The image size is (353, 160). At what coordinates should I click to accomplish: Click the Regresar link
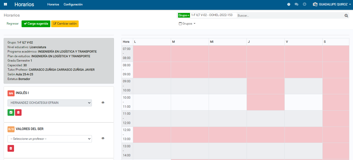click(13, 24)
